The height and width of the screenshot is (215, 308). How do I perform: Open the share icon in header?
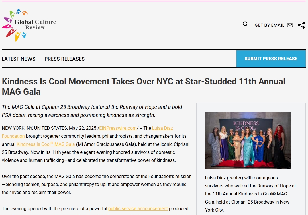coord(301,25)
